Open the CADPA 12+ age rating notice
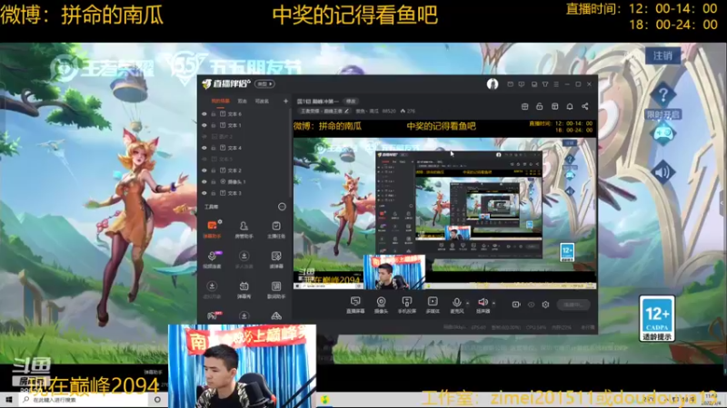The image size is (727, 408). (x=657, y=319)
